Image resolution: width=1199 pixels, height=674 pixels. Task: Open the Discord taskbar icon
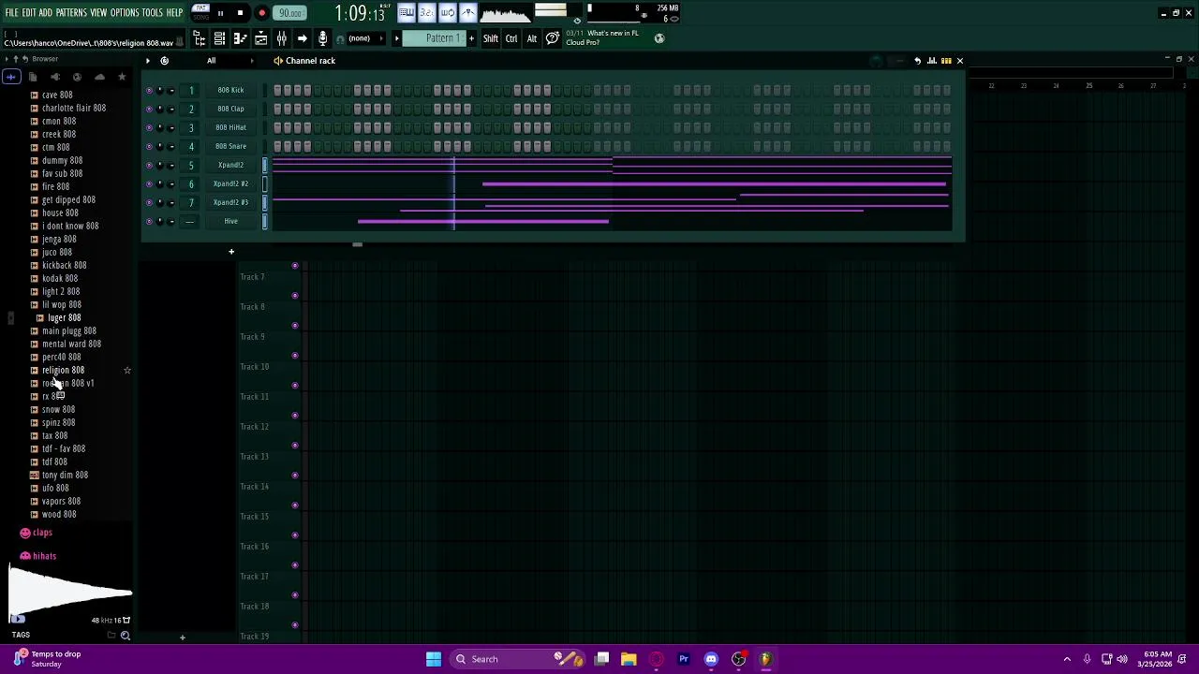coord(711,659)
